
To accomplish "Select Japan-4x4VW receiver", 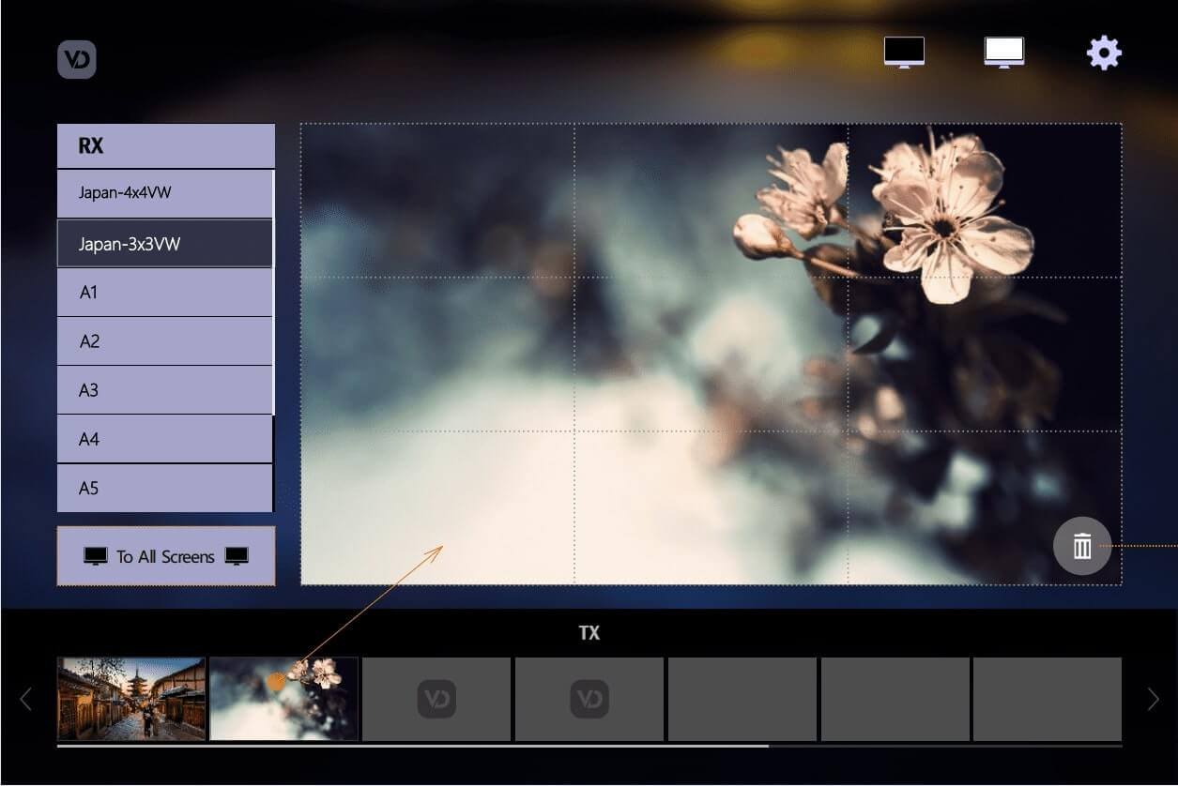I will 165,193.
